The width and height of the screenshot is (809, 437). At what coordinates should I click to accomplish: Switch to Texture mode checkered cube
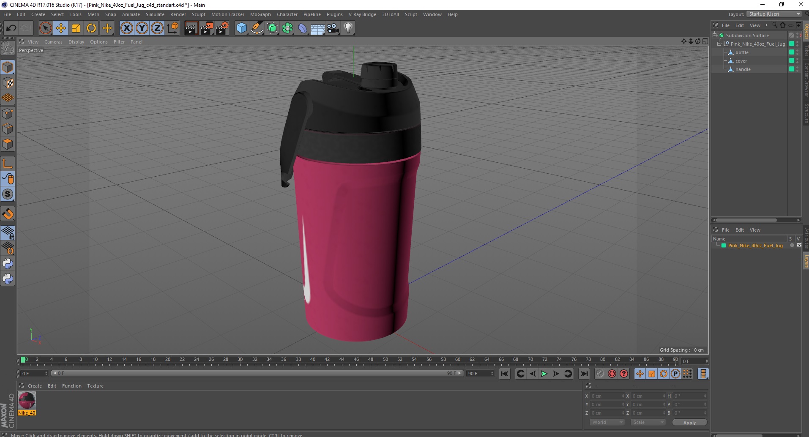[x=8, y=83]
